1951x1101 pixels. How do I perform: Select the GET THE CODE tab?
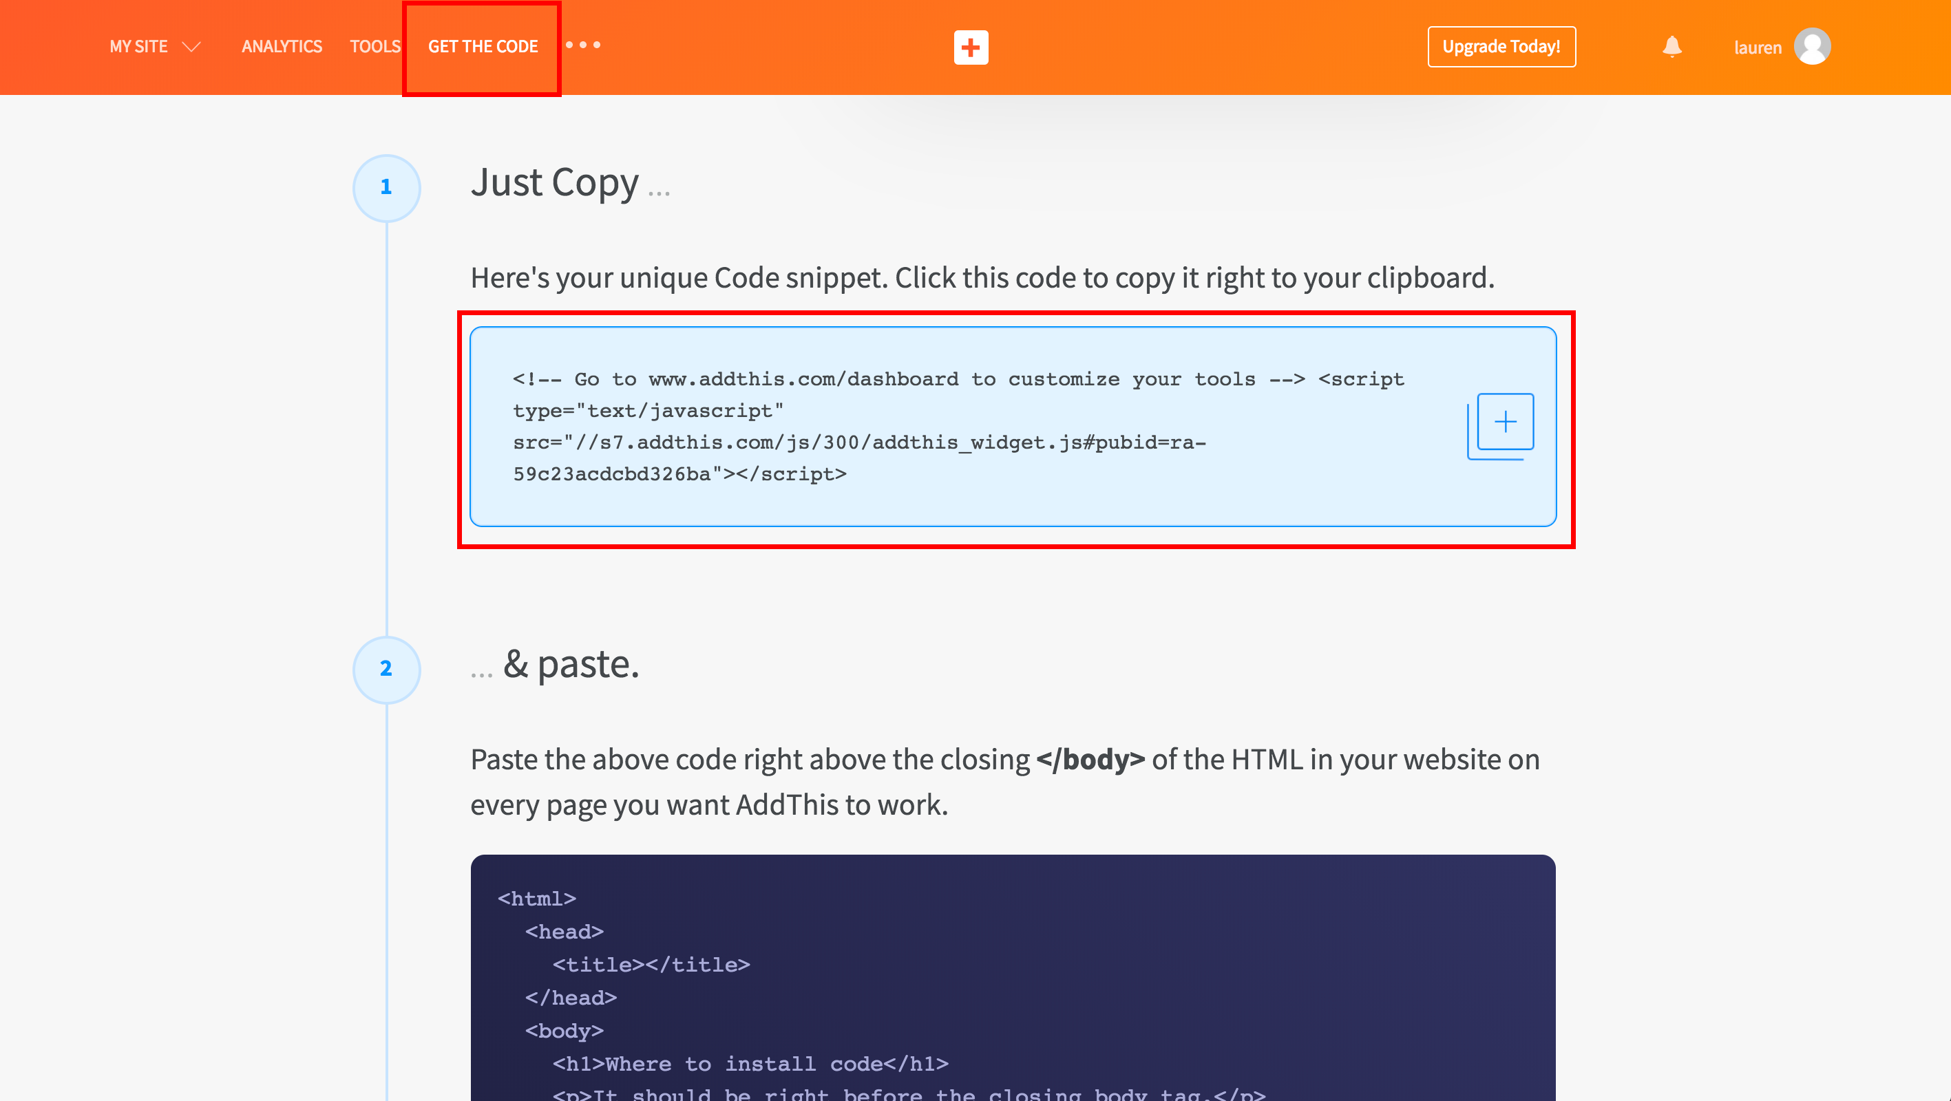click(x=483, y=47)
